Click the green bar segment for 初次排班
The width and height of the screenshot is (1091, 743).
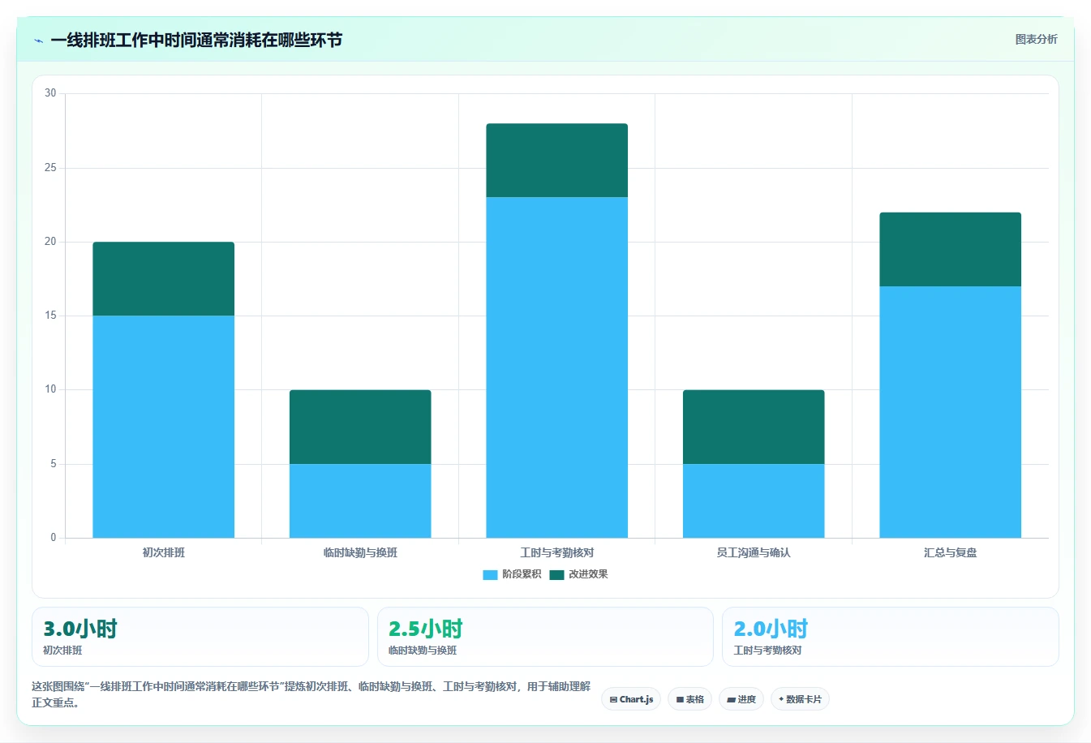point(164,279)
